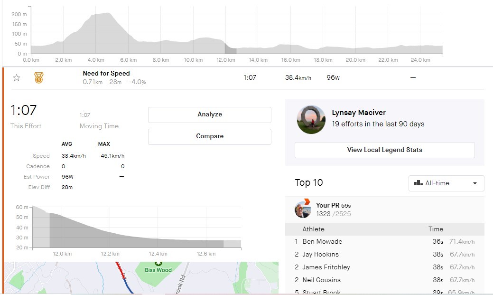Click the bronze third-place medal icon
This screenshot has width=493, height=295.
click(38, 78)
